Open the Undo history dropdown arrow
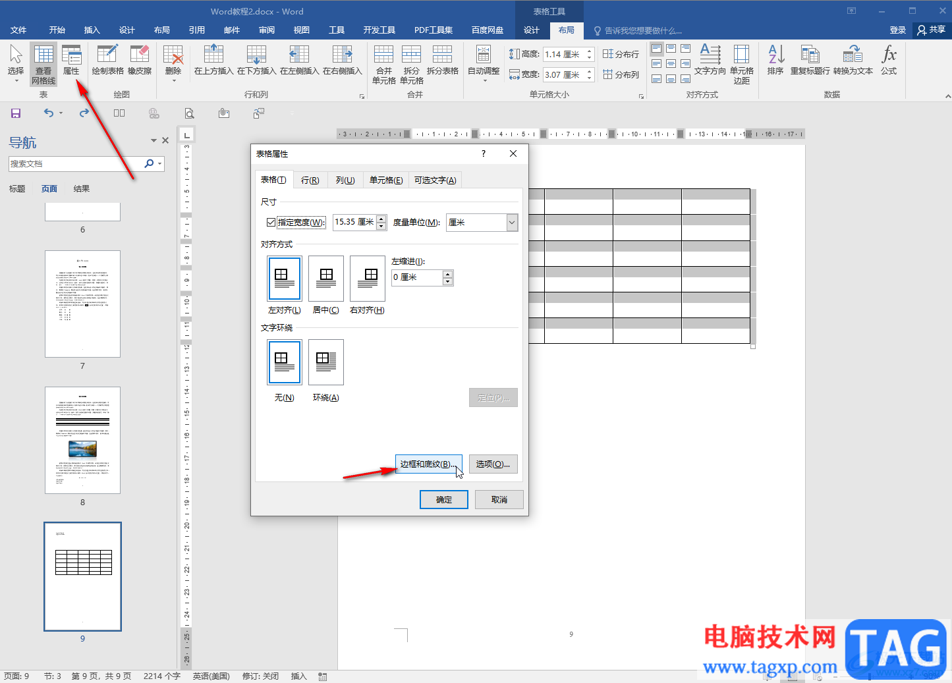The image size is (952, 683). [61, 113]
